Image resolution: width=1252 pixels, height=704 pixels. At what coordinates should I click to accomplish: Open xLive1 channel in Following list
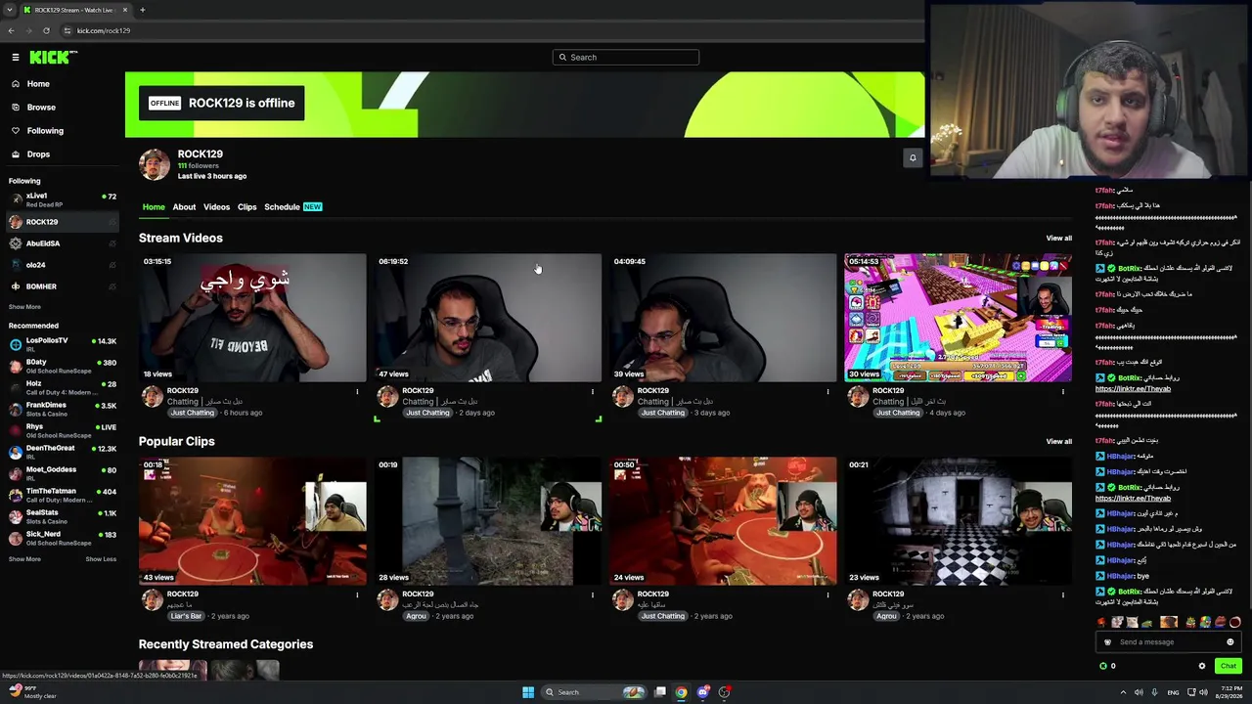point(63,199)
